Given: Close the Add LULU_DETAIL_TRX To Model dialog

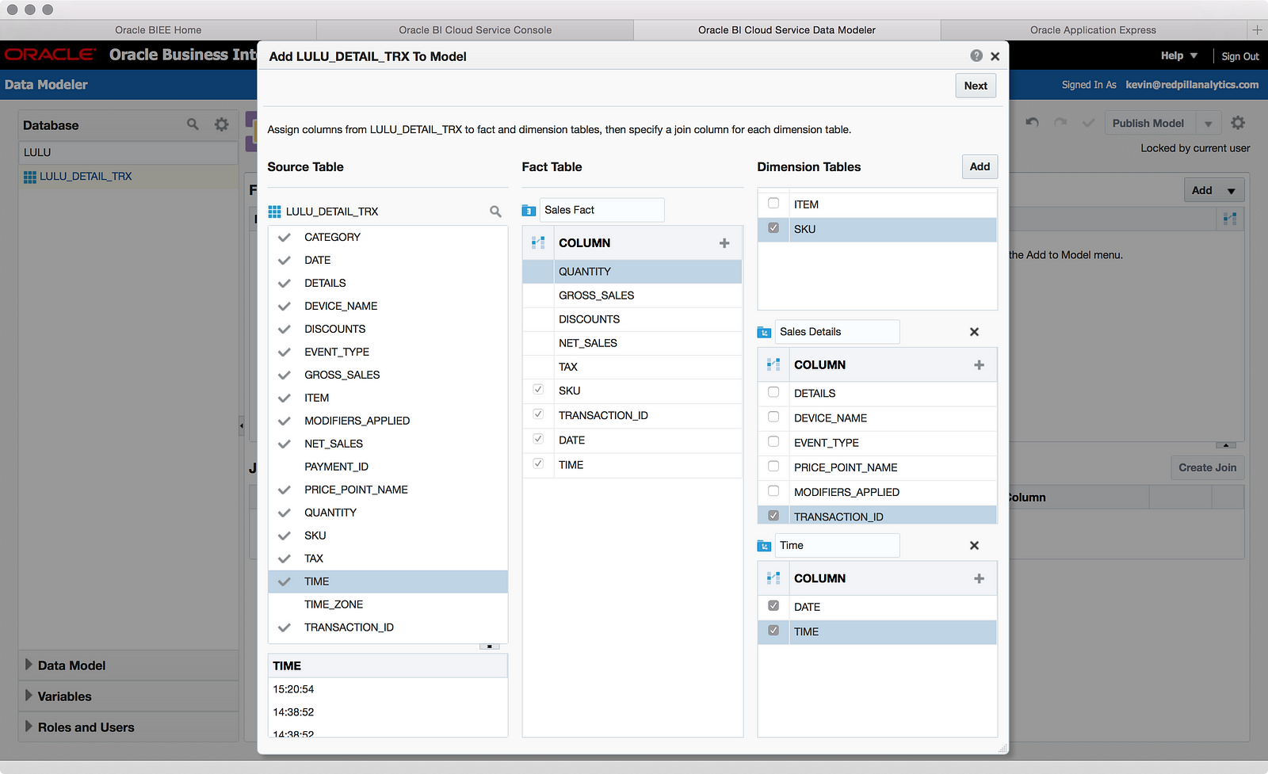Looking at the screenshot, I should click(x=995, y=56).
